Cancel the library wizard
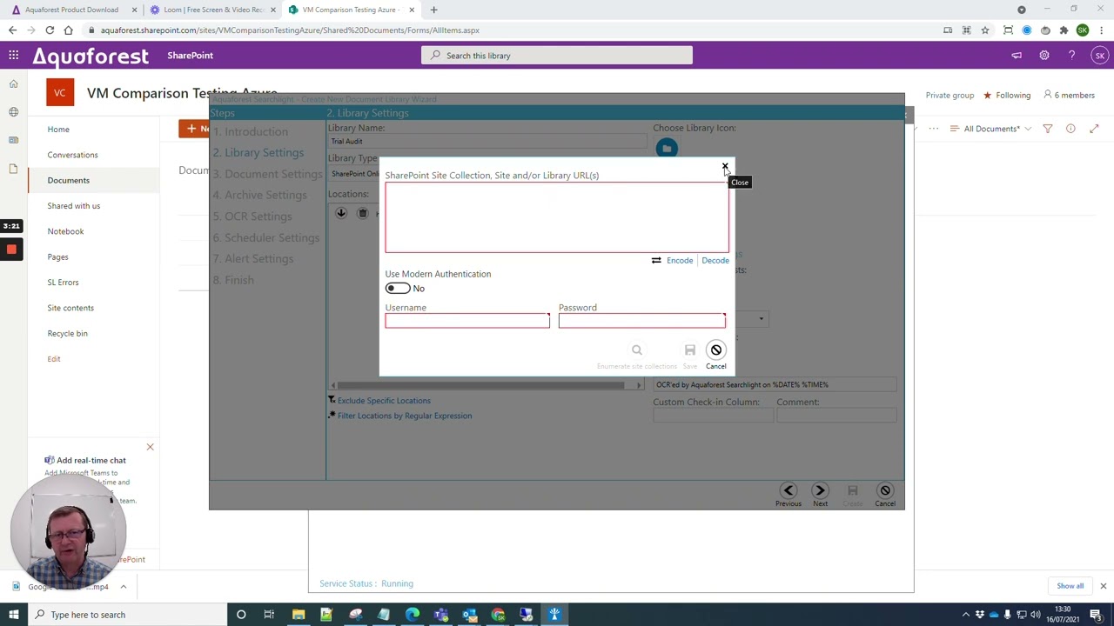1114x626 pixels. click(x=885, y=490)
